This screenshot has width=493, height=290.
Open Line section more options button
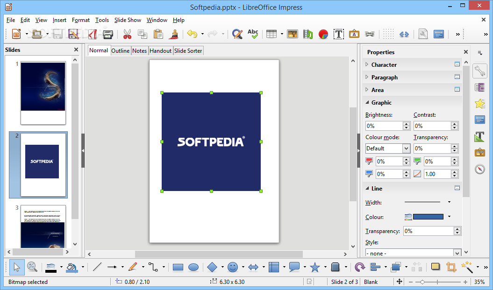(x=457, y=188)
